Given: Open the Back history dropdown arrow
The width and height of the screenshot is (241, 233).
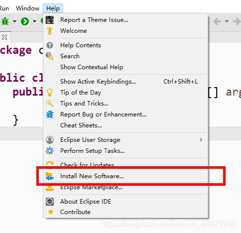Looking at the screenshot, I should click(227, 21).
